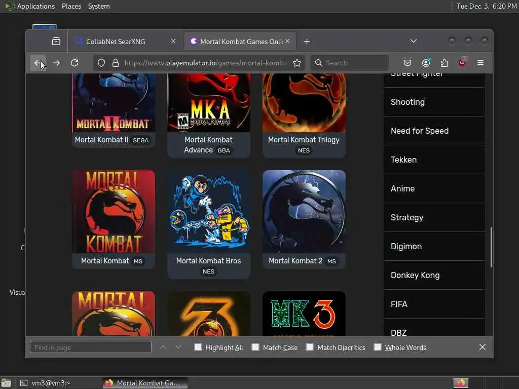Enable the Match Case checkbox

pyautogui.click(x=255, y=347)
